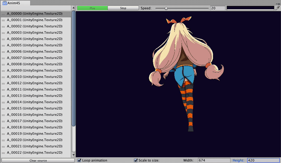This screenshot has height=163, width=281.
Task: Select the A_00021 texture entry
Action: point(36,146)
